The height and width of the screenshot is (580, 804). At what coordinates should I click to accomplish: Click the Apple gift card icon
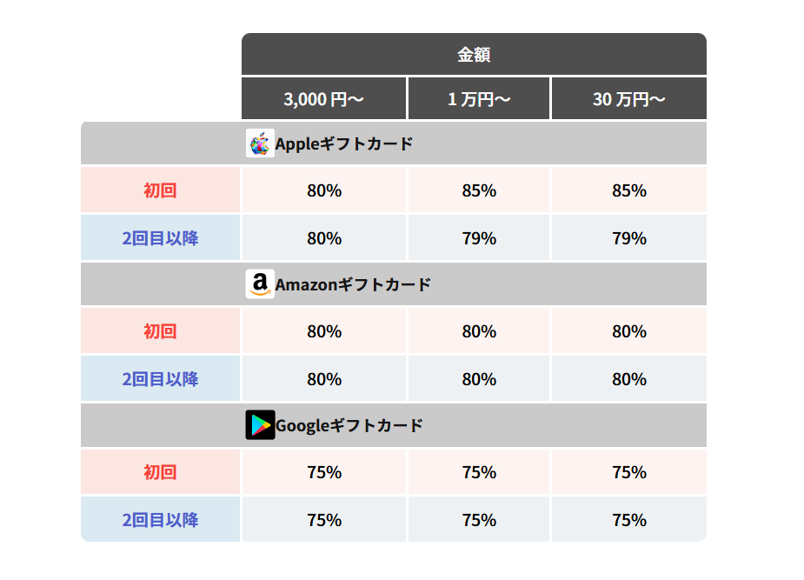click(x=260, y=143)
